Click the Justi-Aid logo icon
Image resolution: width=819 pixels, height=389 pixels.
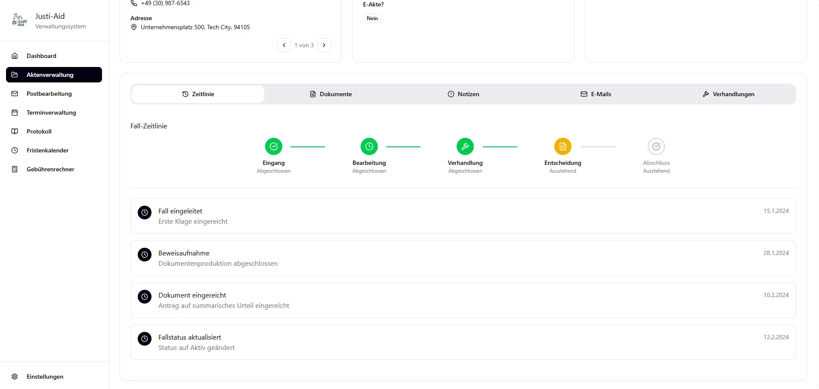pyautogui.click(x=19, y=20)
